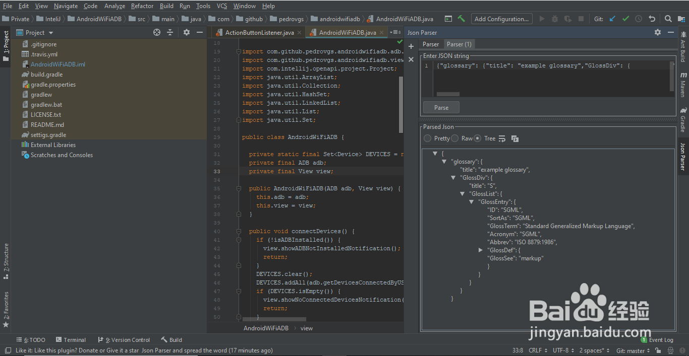Toggle tool window bars icon in status bar
Image resolution: width=689 pixels, height=356 pixels.
(8, 350)
